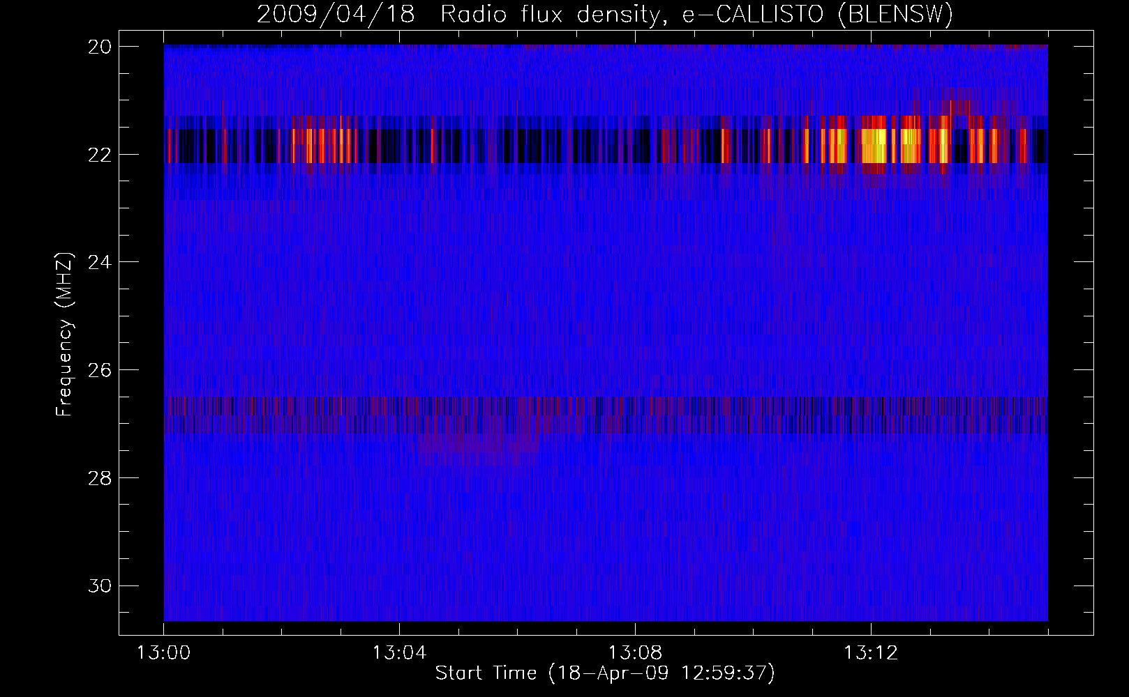Click the 13:08 time tick label
The image size is (1129, 697).
(635, 653)
